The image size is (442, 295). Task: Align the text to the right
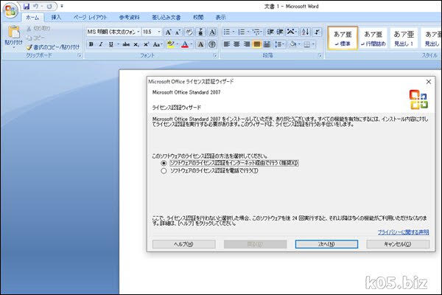click(247, 44)
